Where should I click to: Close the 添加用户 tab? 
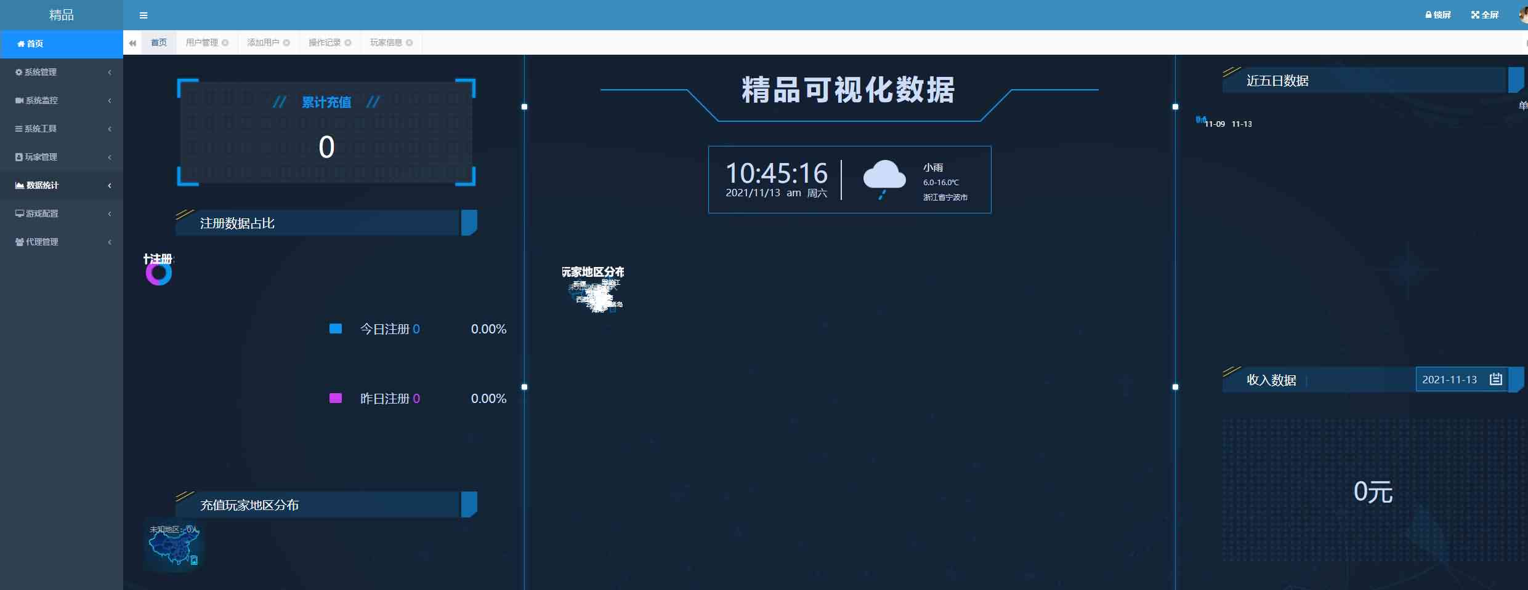[286, 43]
